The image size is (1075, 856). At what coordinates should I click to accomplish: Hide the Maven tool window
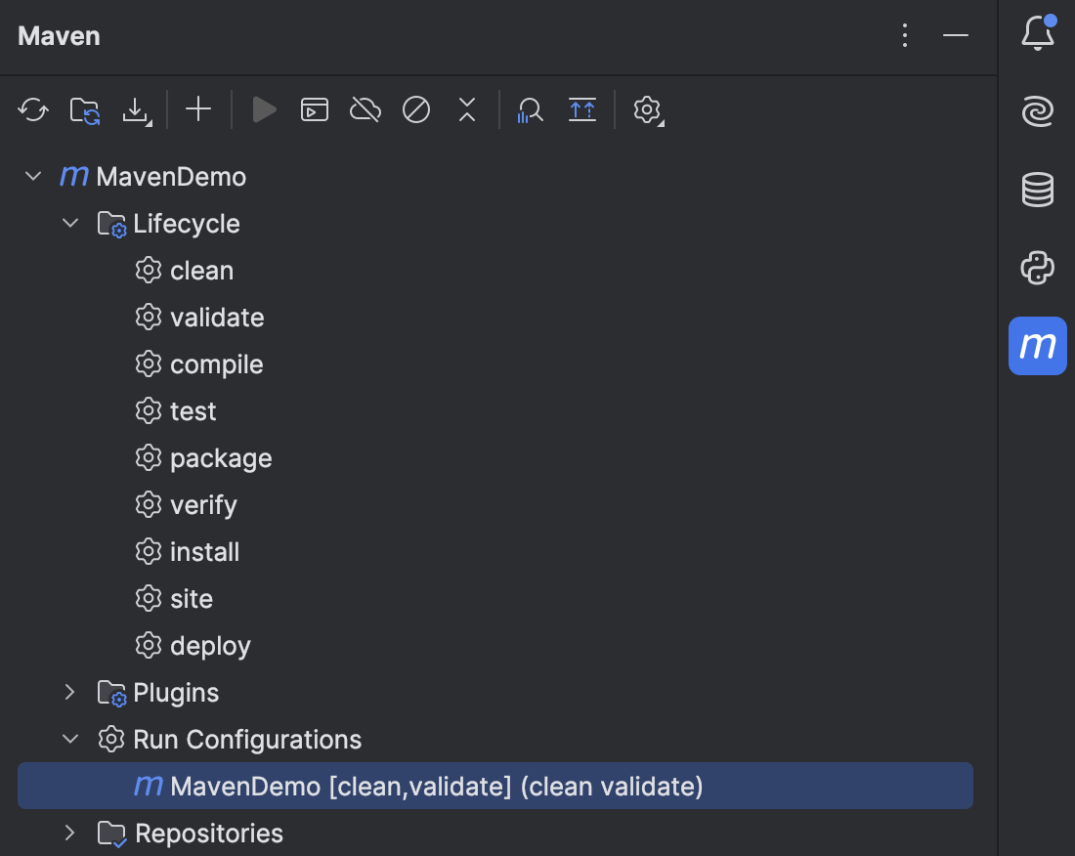tap(955, 36)
